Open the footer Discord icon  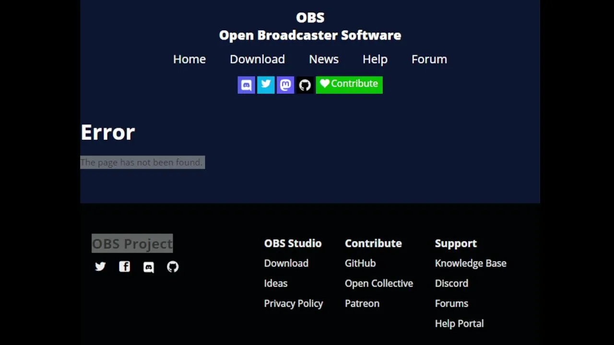pos(149,267)
